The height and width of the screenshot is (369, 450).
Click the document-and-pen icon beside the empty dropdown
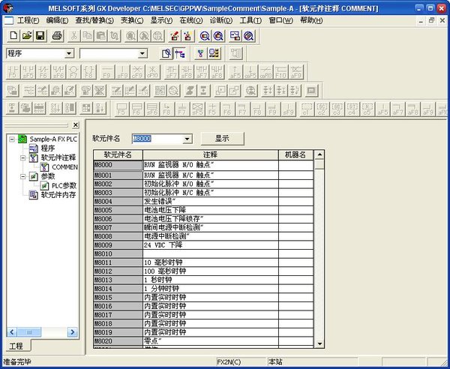[x=166, y=53]
